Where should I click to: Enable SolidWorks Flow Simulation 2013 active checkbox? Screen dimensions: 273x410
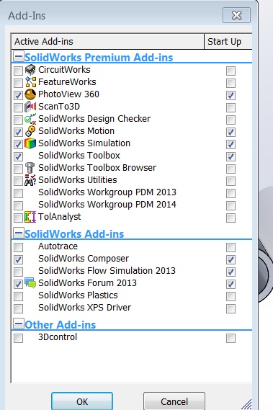(18, 272)
